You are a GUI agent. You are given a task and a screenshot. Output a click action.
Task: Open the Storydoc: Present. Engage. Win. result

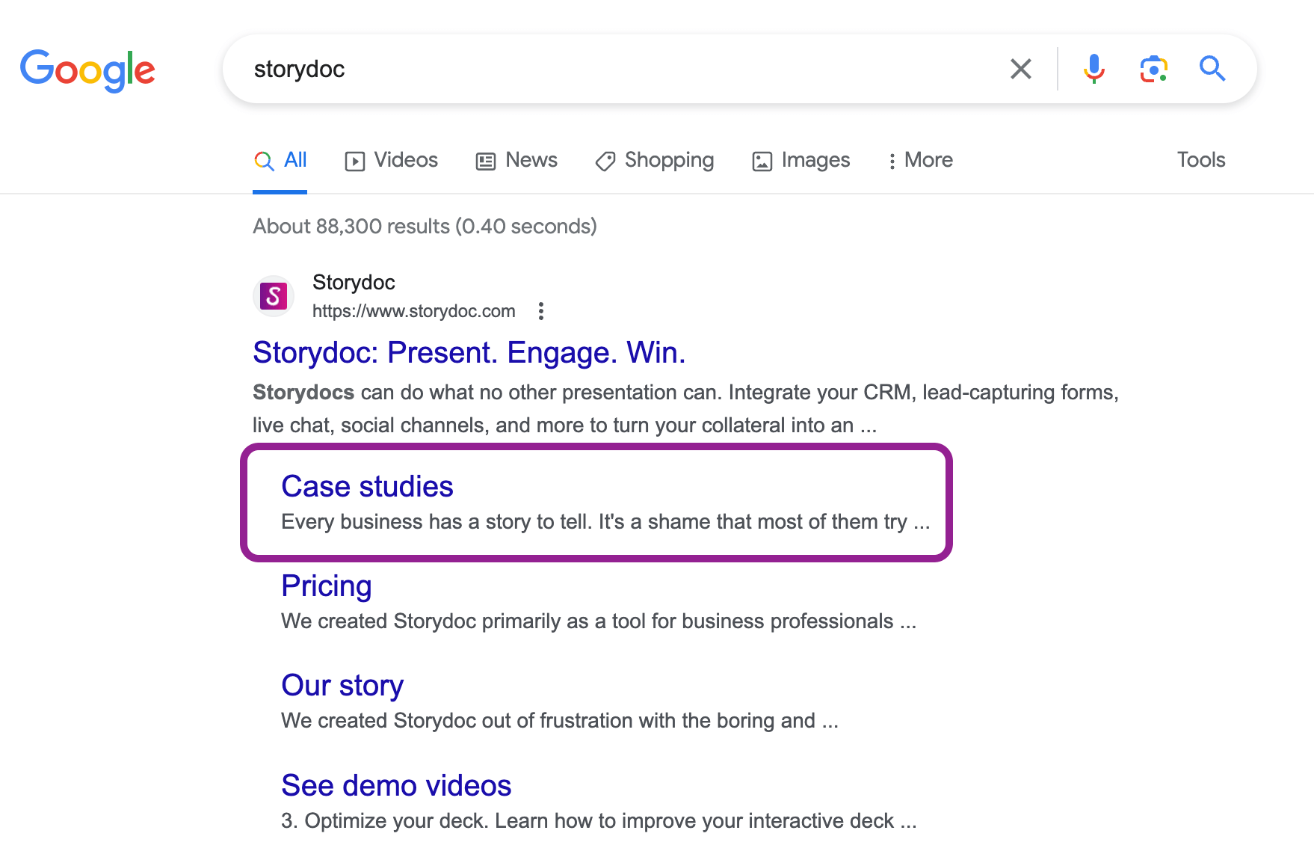click(469, 352)
